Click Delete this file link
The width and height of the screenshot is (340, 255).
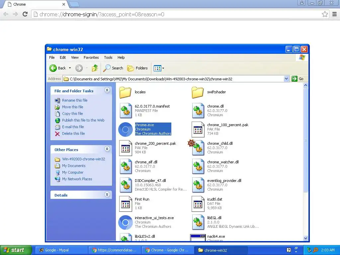tap(73, 133)
